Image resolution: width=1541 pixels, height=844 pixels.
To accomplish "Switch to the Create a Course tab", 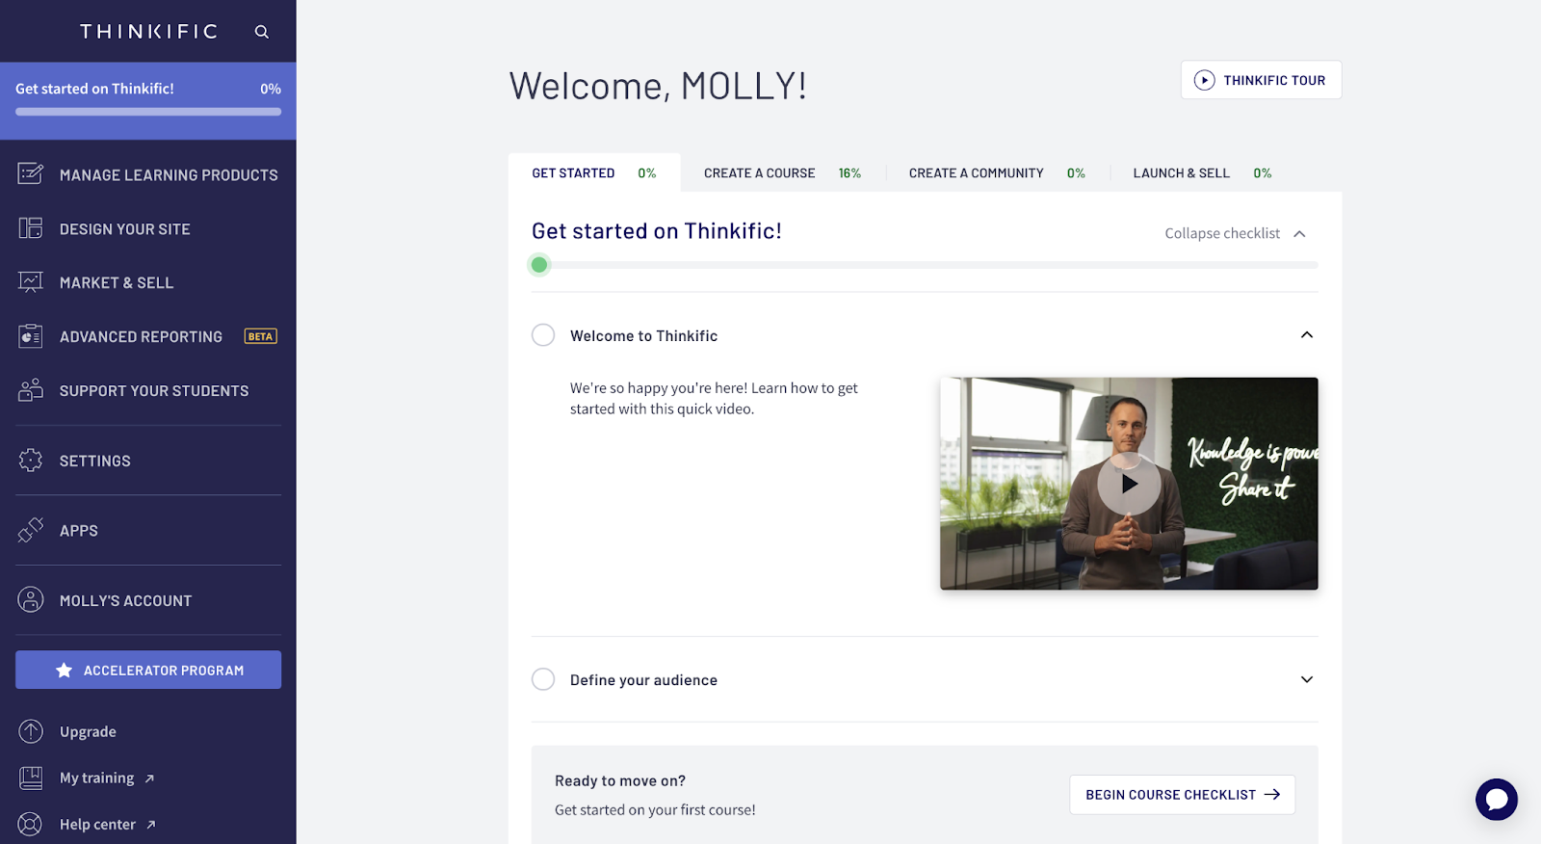I will [783, 173].
